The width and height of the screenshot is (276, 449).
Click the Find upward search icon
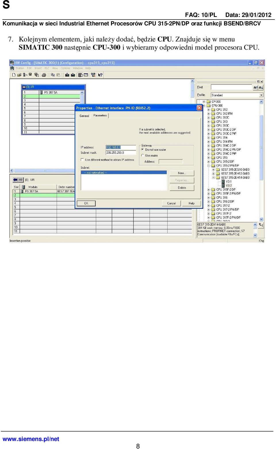[255, 87]
